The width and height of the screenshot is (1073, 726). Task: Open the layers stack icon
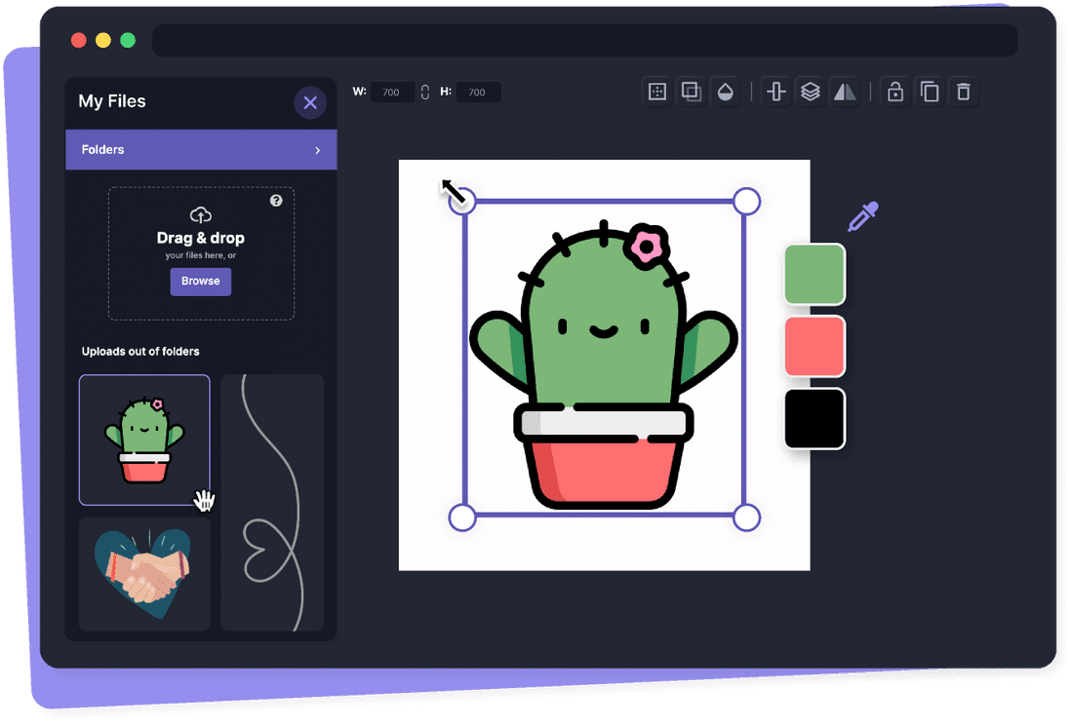[810, 92]
